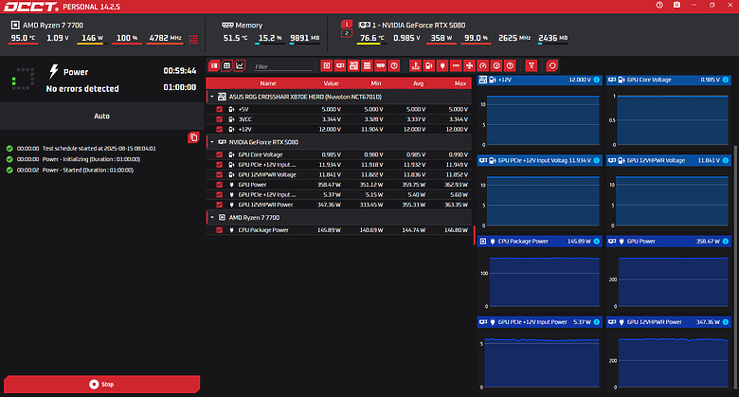Uncheck GPU 12VHPWR Power row checkbox
This screenshot has width=739, height=397.
coord(219,205)
